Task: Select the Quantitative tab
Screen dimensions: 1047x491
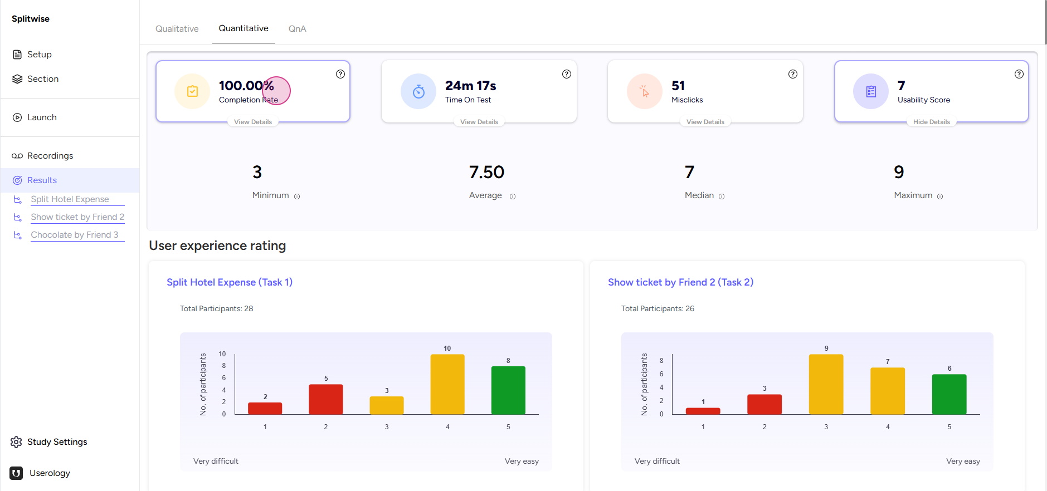Action: coord(244,28)
